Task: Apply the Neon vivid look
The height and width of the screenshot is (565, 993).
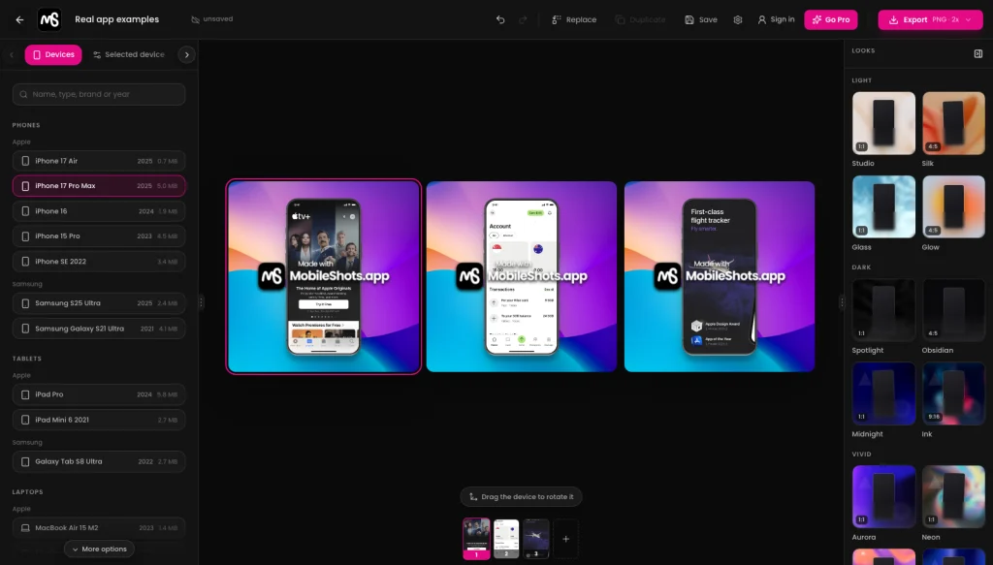Action: coord(954,496)
